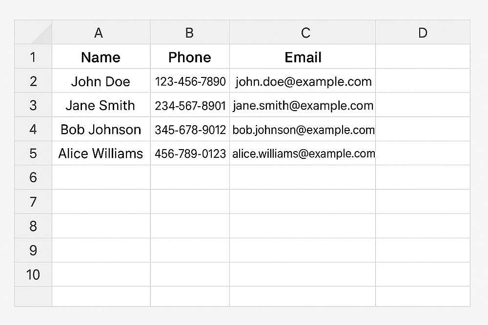Select row 1 header
This screenshot has width=488, height=325.
click(33, 57)
